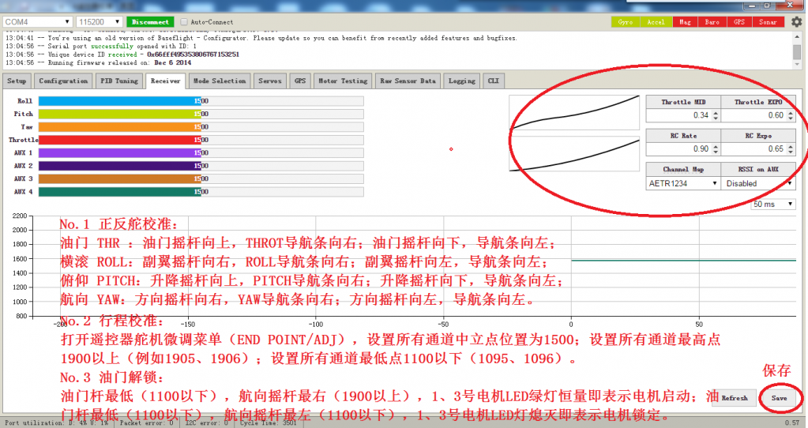Enable the Auto-Connect checkbox
Image resolution: width=808 pixels, height=428 pixels.
click(184, 21)
